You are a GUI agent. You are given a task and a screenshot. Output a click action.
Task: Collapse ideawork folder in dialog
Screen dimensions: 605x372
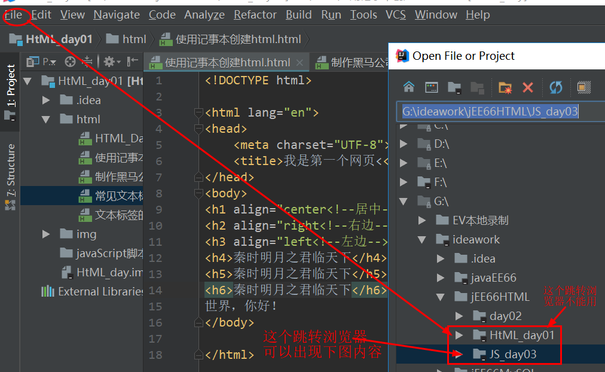(422, 240)
